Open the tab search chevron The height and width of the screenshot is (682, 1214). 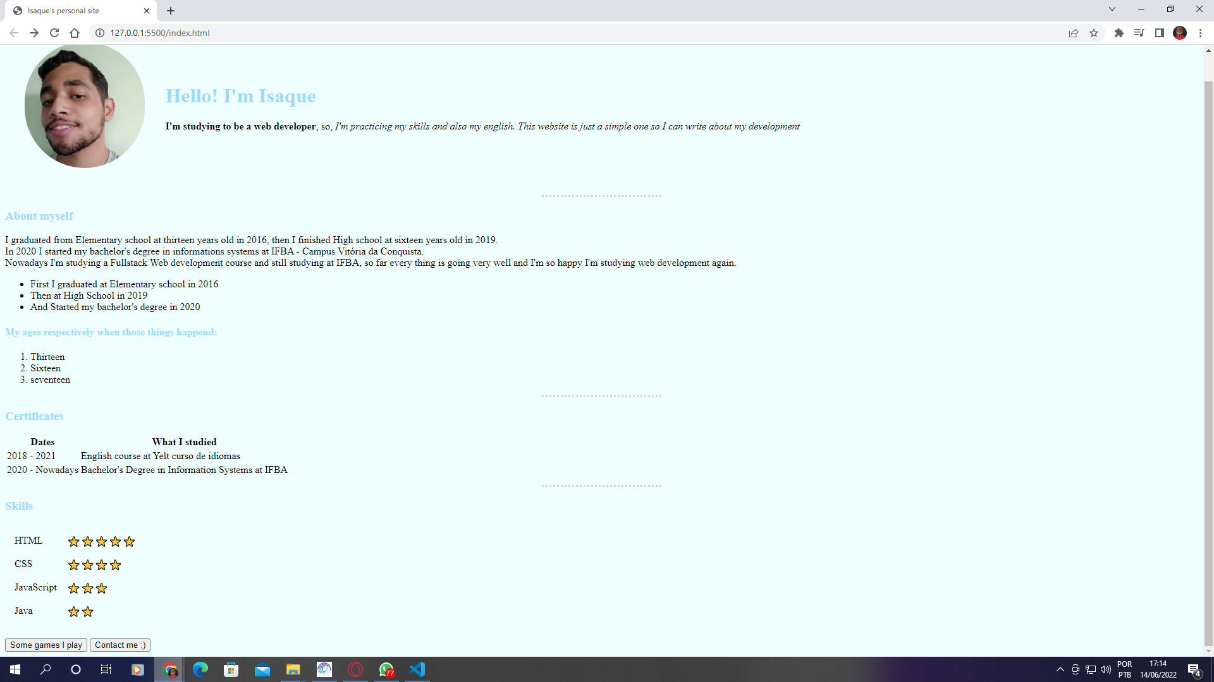pos(1112,9)
